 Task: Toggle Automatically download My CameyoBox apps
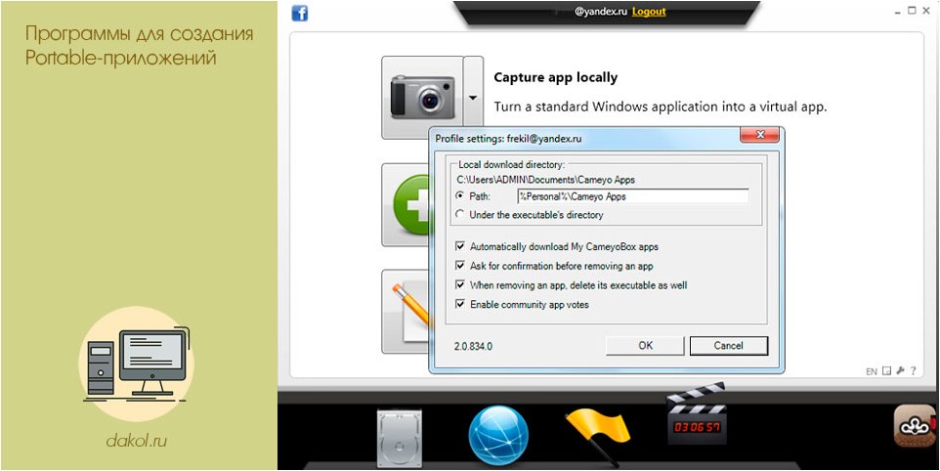pyautogui.click(x=460, y=246)
